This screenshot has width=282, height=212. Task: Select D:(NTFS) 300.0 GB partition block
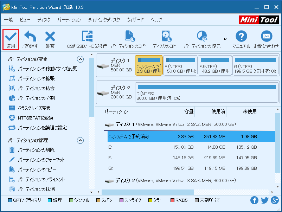pyautogui.click(x=207, y=92)
